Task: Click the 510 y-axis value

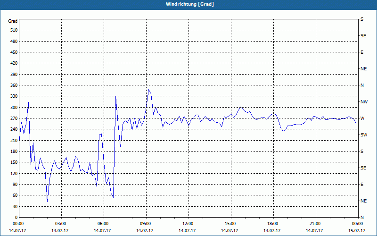Action: pos(14,30)
